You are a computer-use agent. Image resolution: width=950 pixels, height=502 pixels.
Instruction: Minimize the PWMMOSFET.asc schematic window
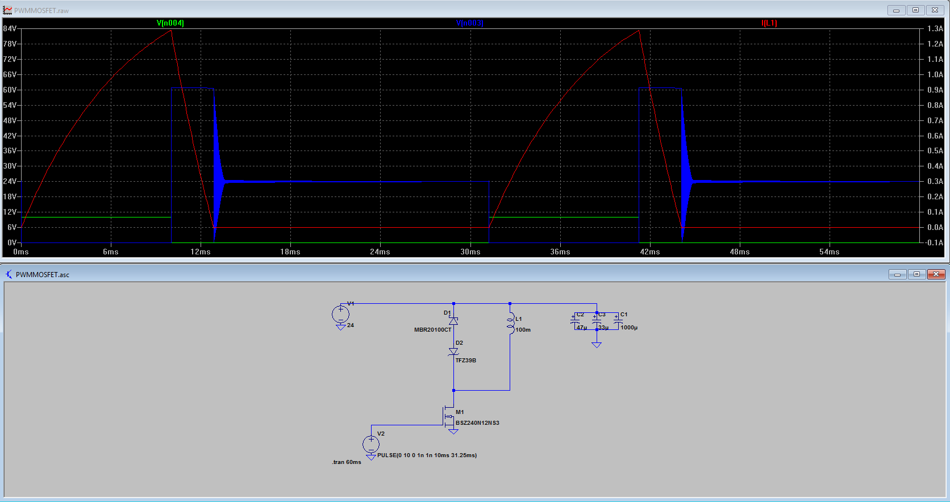897,274
